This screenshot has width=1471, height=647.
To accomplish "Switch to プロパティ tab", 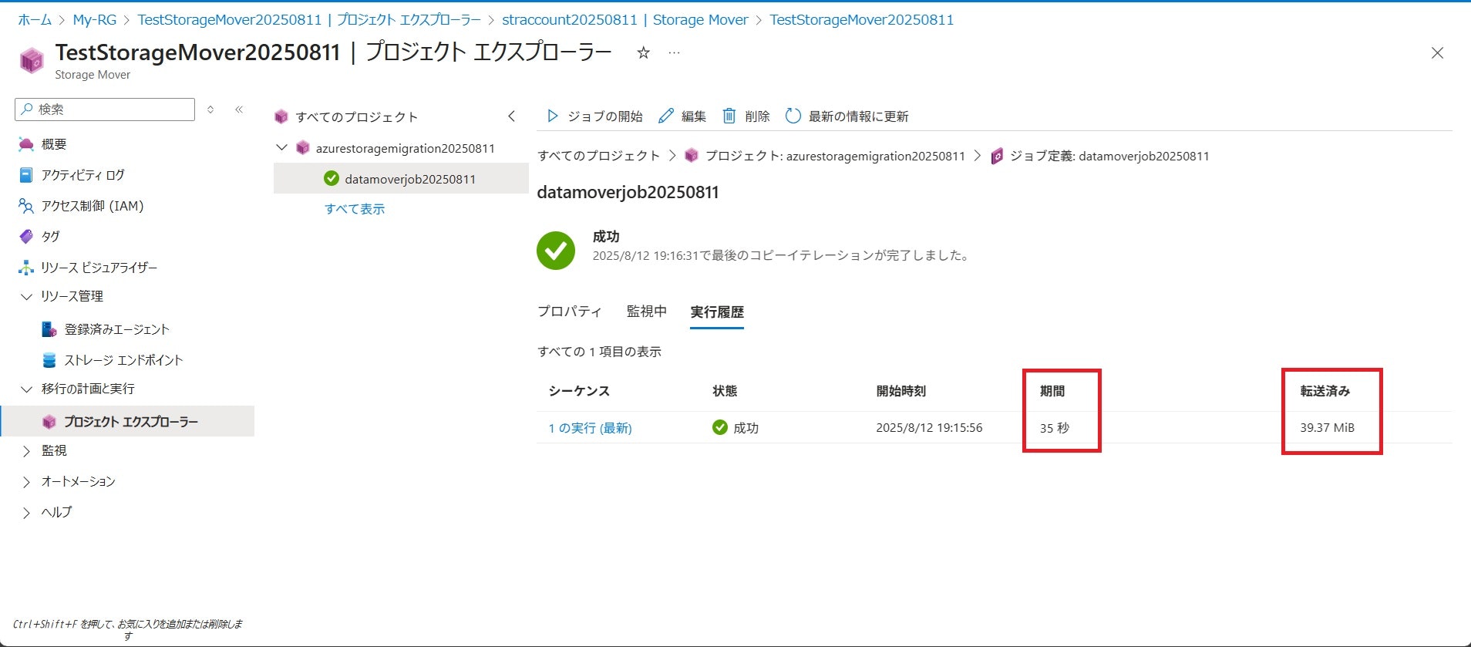I will tap(569, 312).
